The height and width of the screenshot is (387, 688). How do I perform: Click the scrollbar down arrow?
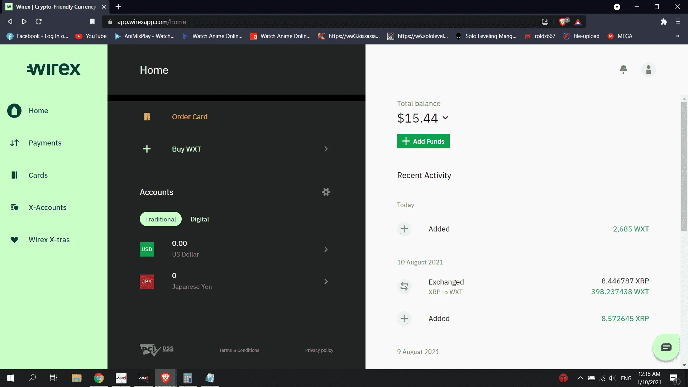[x=684, y=365]
